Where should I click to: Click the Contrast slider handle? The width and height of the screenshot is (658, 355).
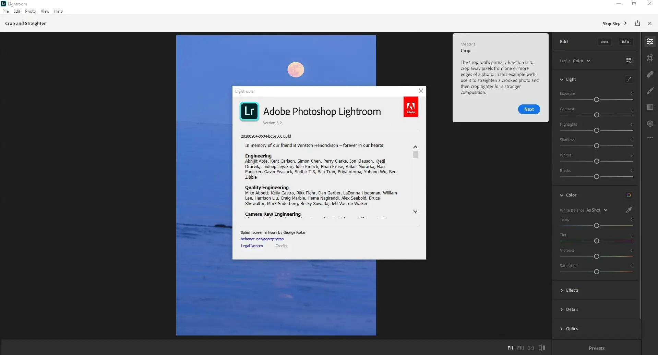[x=596, y=115]
